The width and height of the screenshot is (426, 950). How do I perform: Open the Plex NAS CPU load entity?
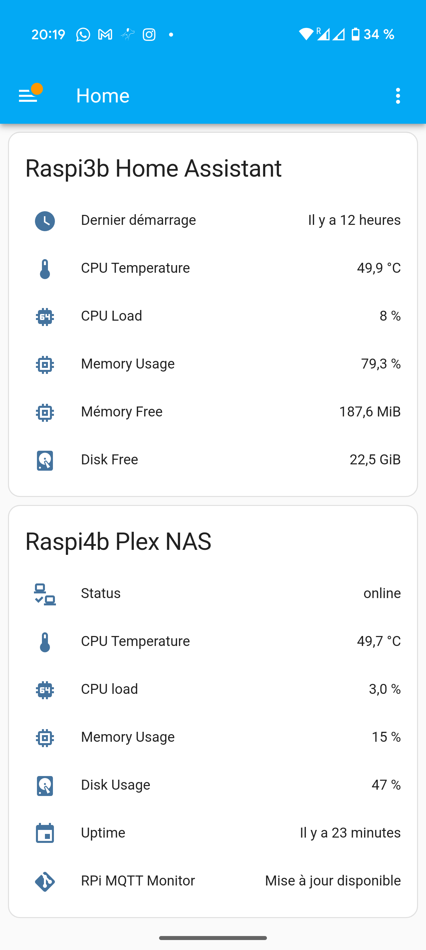pyautogui.click(x=109, y=689)
